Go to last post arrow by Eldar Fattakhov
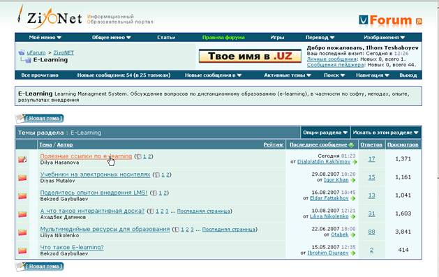 click(353, 198)
